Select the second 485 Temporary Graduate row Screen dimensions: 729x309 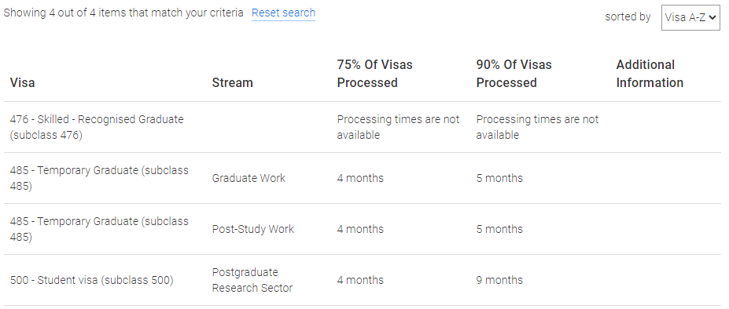coord(363,229)
